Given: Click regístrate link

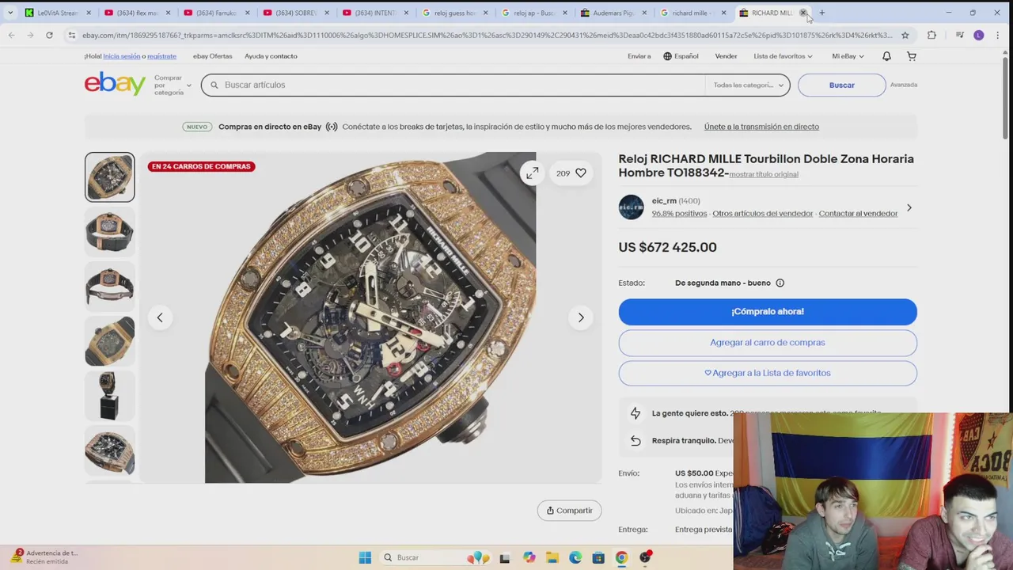Looking at the screenshot, I should tap(161, 56).
